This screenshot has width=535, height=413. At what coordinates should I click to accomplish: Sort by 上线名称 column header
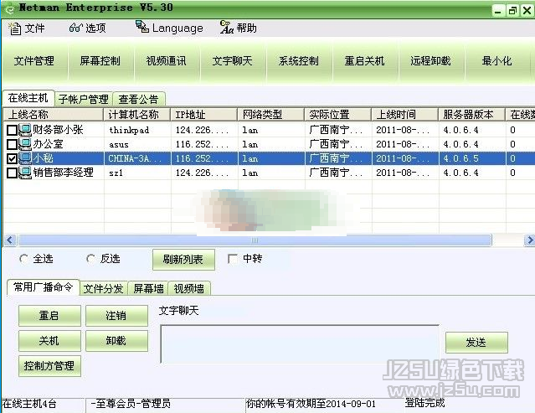[x=54, y=114]
